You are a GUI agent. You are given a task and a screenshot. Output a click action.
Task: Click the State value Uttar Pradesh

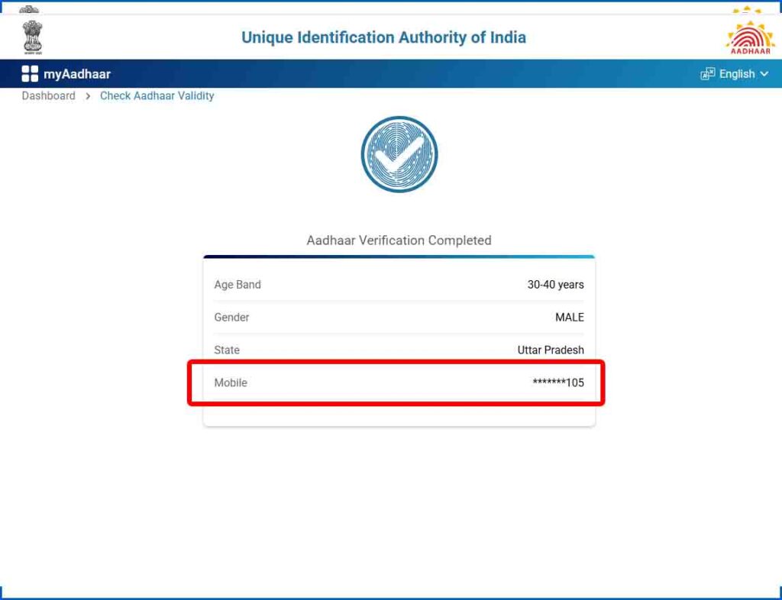pyautogui.click(x=548, y=350)
